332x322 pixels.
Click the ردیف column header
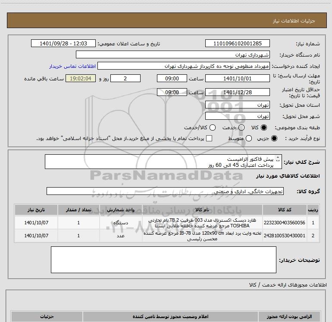click(313, 210)
